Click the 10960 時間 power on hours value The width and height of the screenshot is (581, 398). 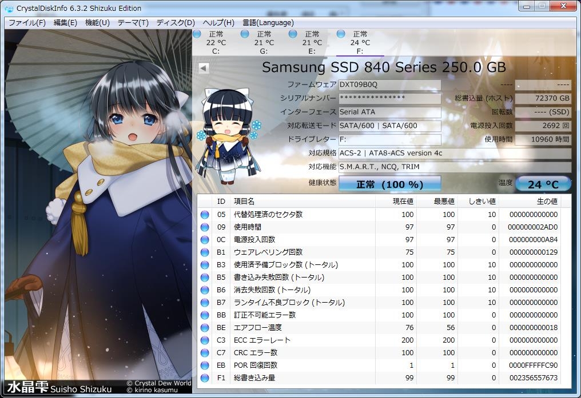(x=543, y=139)
